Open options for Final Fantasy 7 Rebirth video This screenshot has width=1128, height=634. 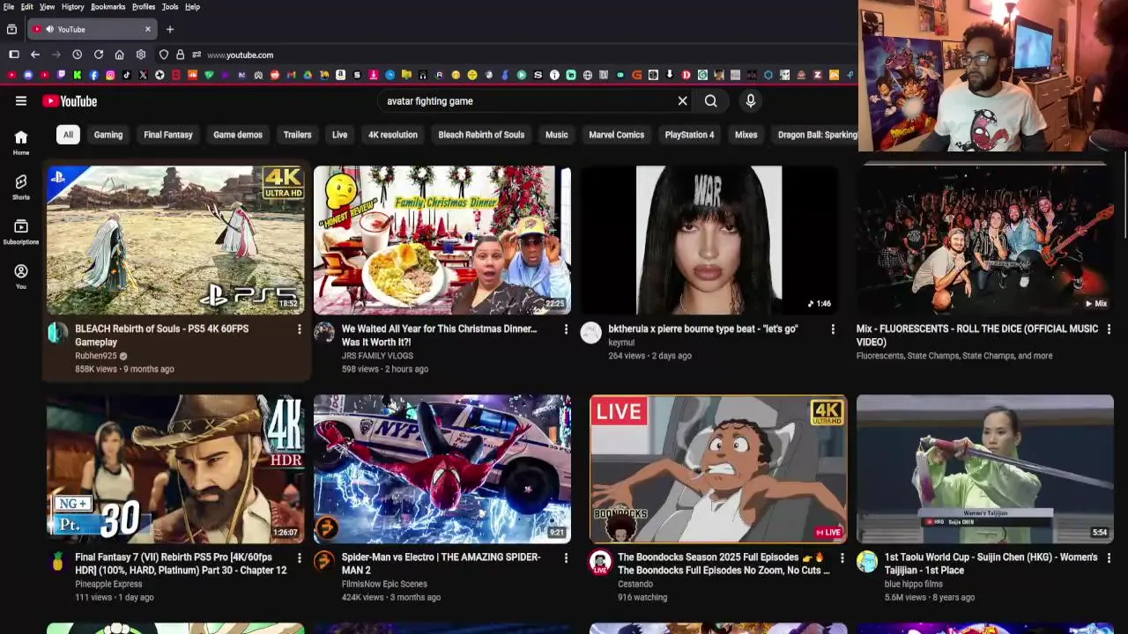(299, 557)
